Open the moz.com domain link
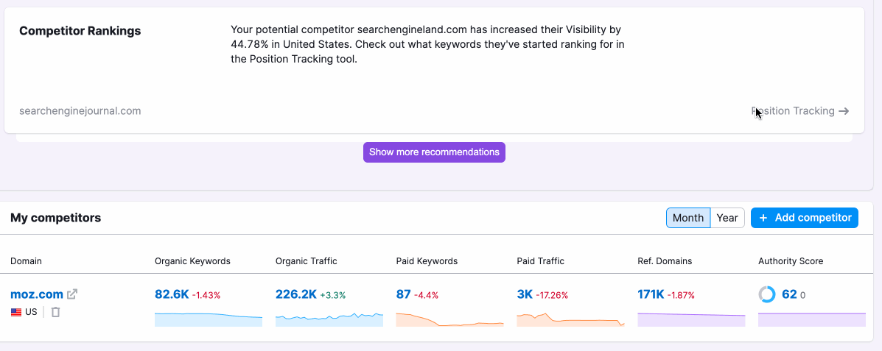 37,294
